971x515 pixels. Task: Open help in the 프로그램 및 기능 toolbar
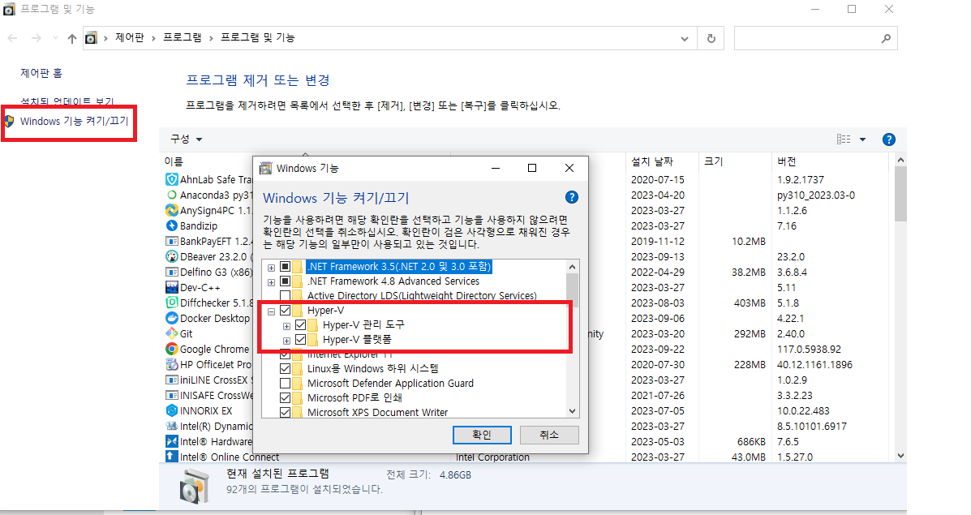[888, 139]
